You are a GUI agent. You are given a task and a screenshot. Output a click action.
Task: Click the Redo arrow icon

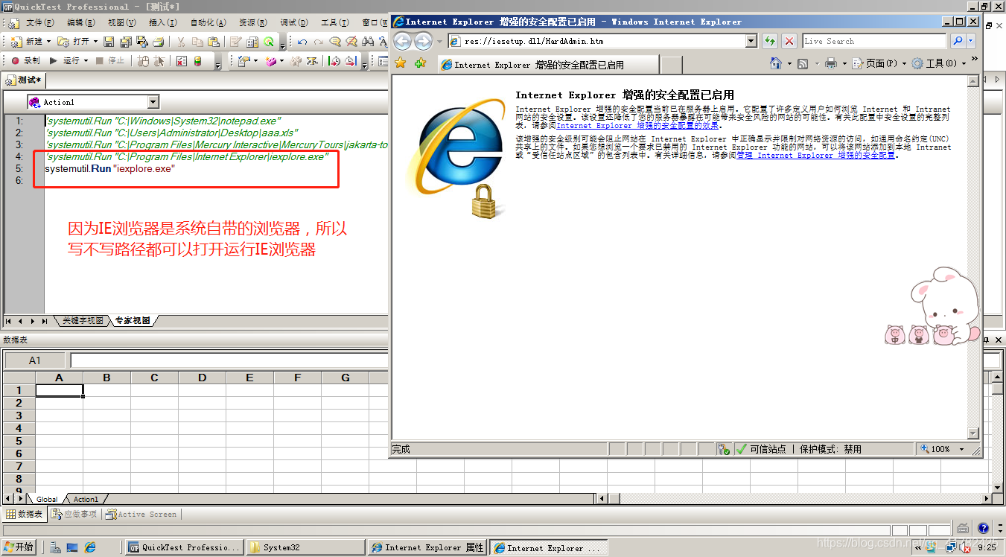click(318, 42)
